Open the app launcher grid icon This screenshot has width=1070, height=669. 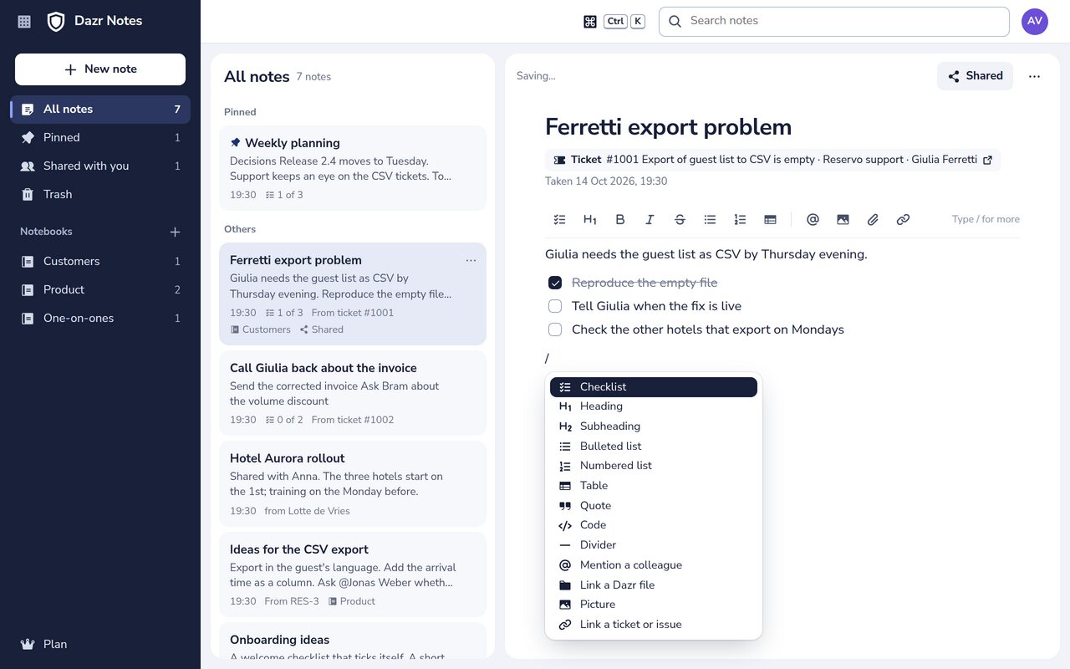click(24, 22)
